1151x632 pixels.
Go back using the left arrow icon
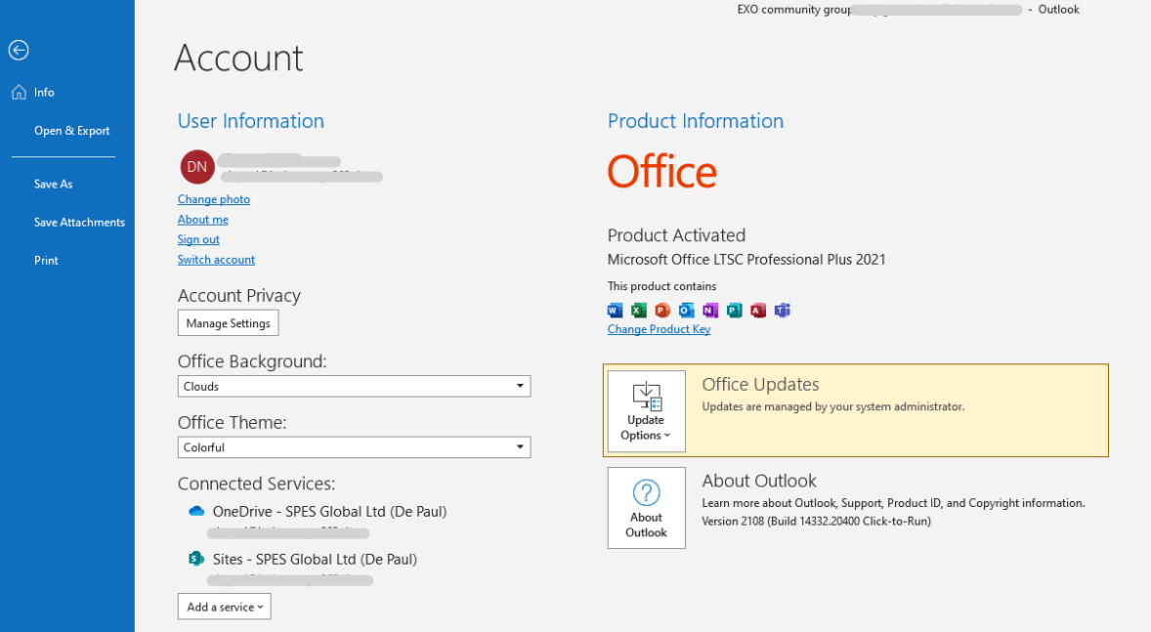[x=19, y=50]
